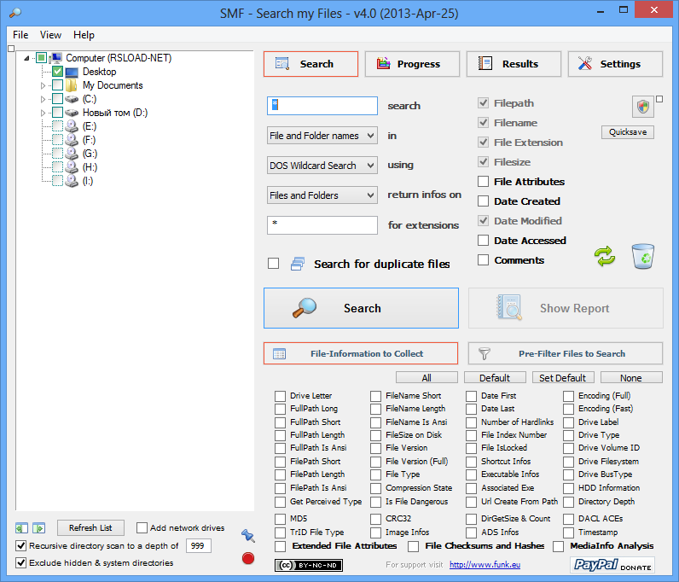Enable Search for duplicate files checkbox
Image resolution: width=679 pixels, height=582 pixels.
(x=274, y=264)
